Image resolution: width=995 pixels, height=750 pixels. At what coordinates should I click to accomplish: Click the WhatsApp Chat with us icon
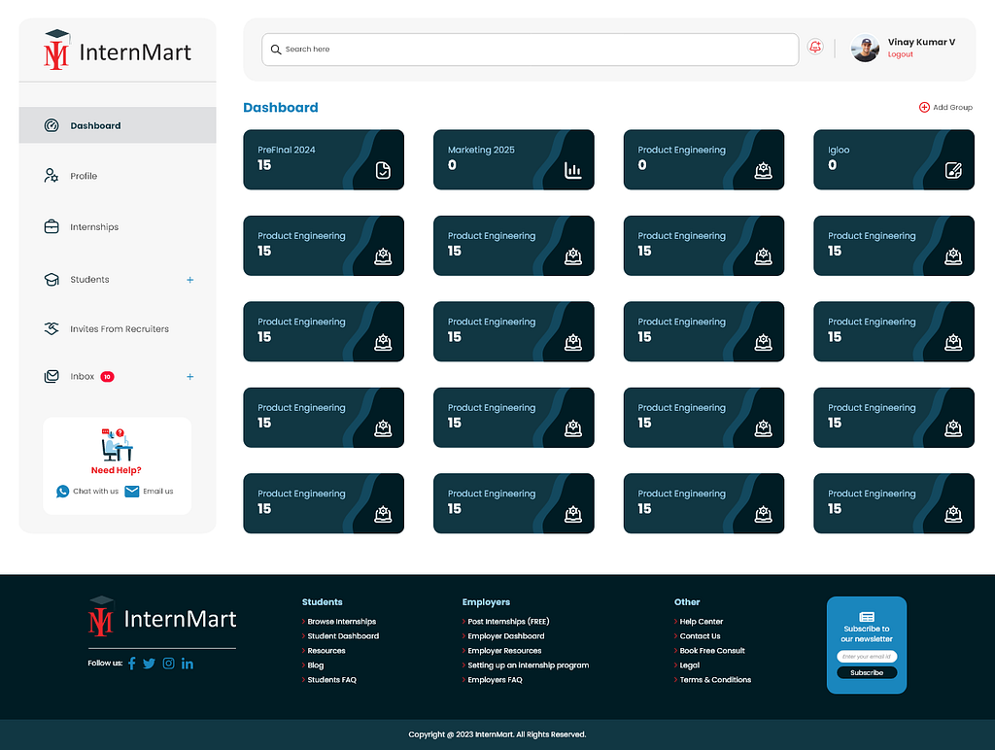point(63,492)
